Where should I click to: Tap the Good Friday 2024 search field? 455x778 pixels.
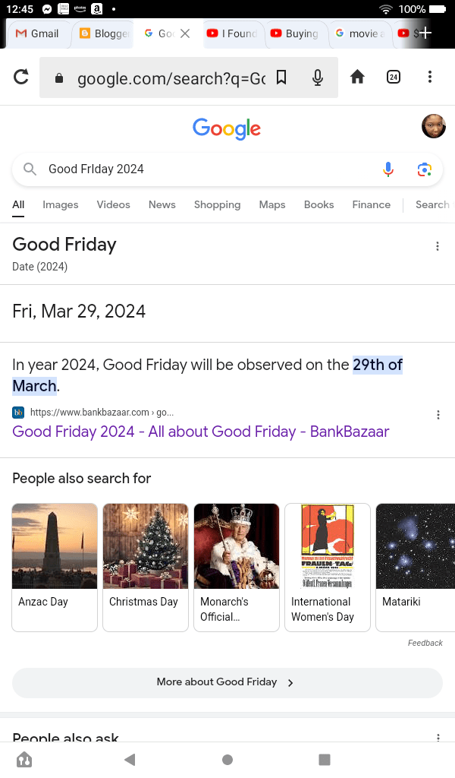click(205, 169)
